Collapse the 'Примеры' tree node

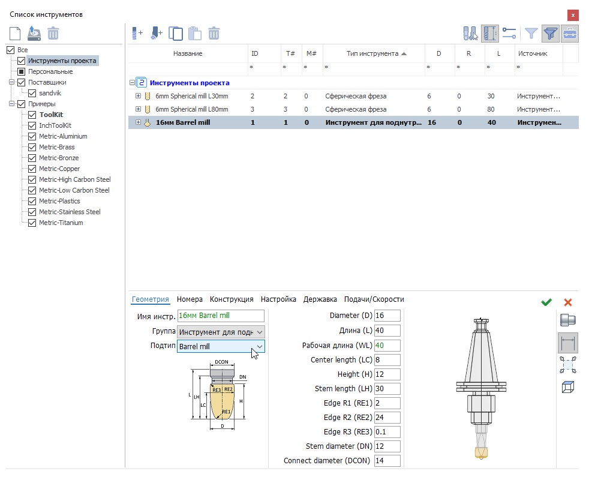[x=12, y=104]
